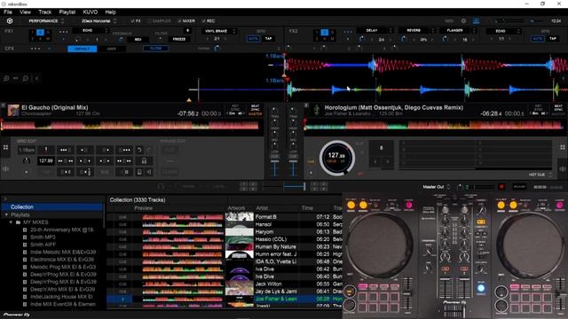Click the master volume slider at top right
568x319 pixels.
point(511,21)
